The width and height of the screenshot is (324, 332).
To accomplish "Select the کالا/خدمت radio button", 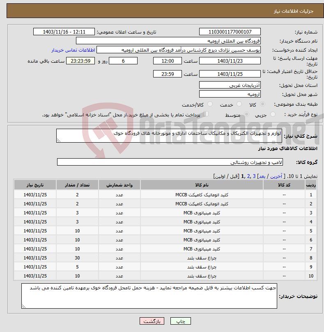I will (210, 104).
